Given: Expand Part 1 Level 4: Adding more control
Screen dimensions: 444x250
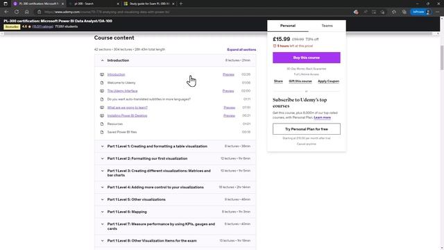Looking at the screenshot, I should pos(176,187).
